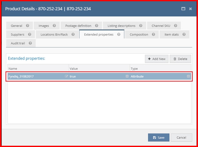
Task: Click help icon beside Extended properties tab
Action: [x=119, y=34]
